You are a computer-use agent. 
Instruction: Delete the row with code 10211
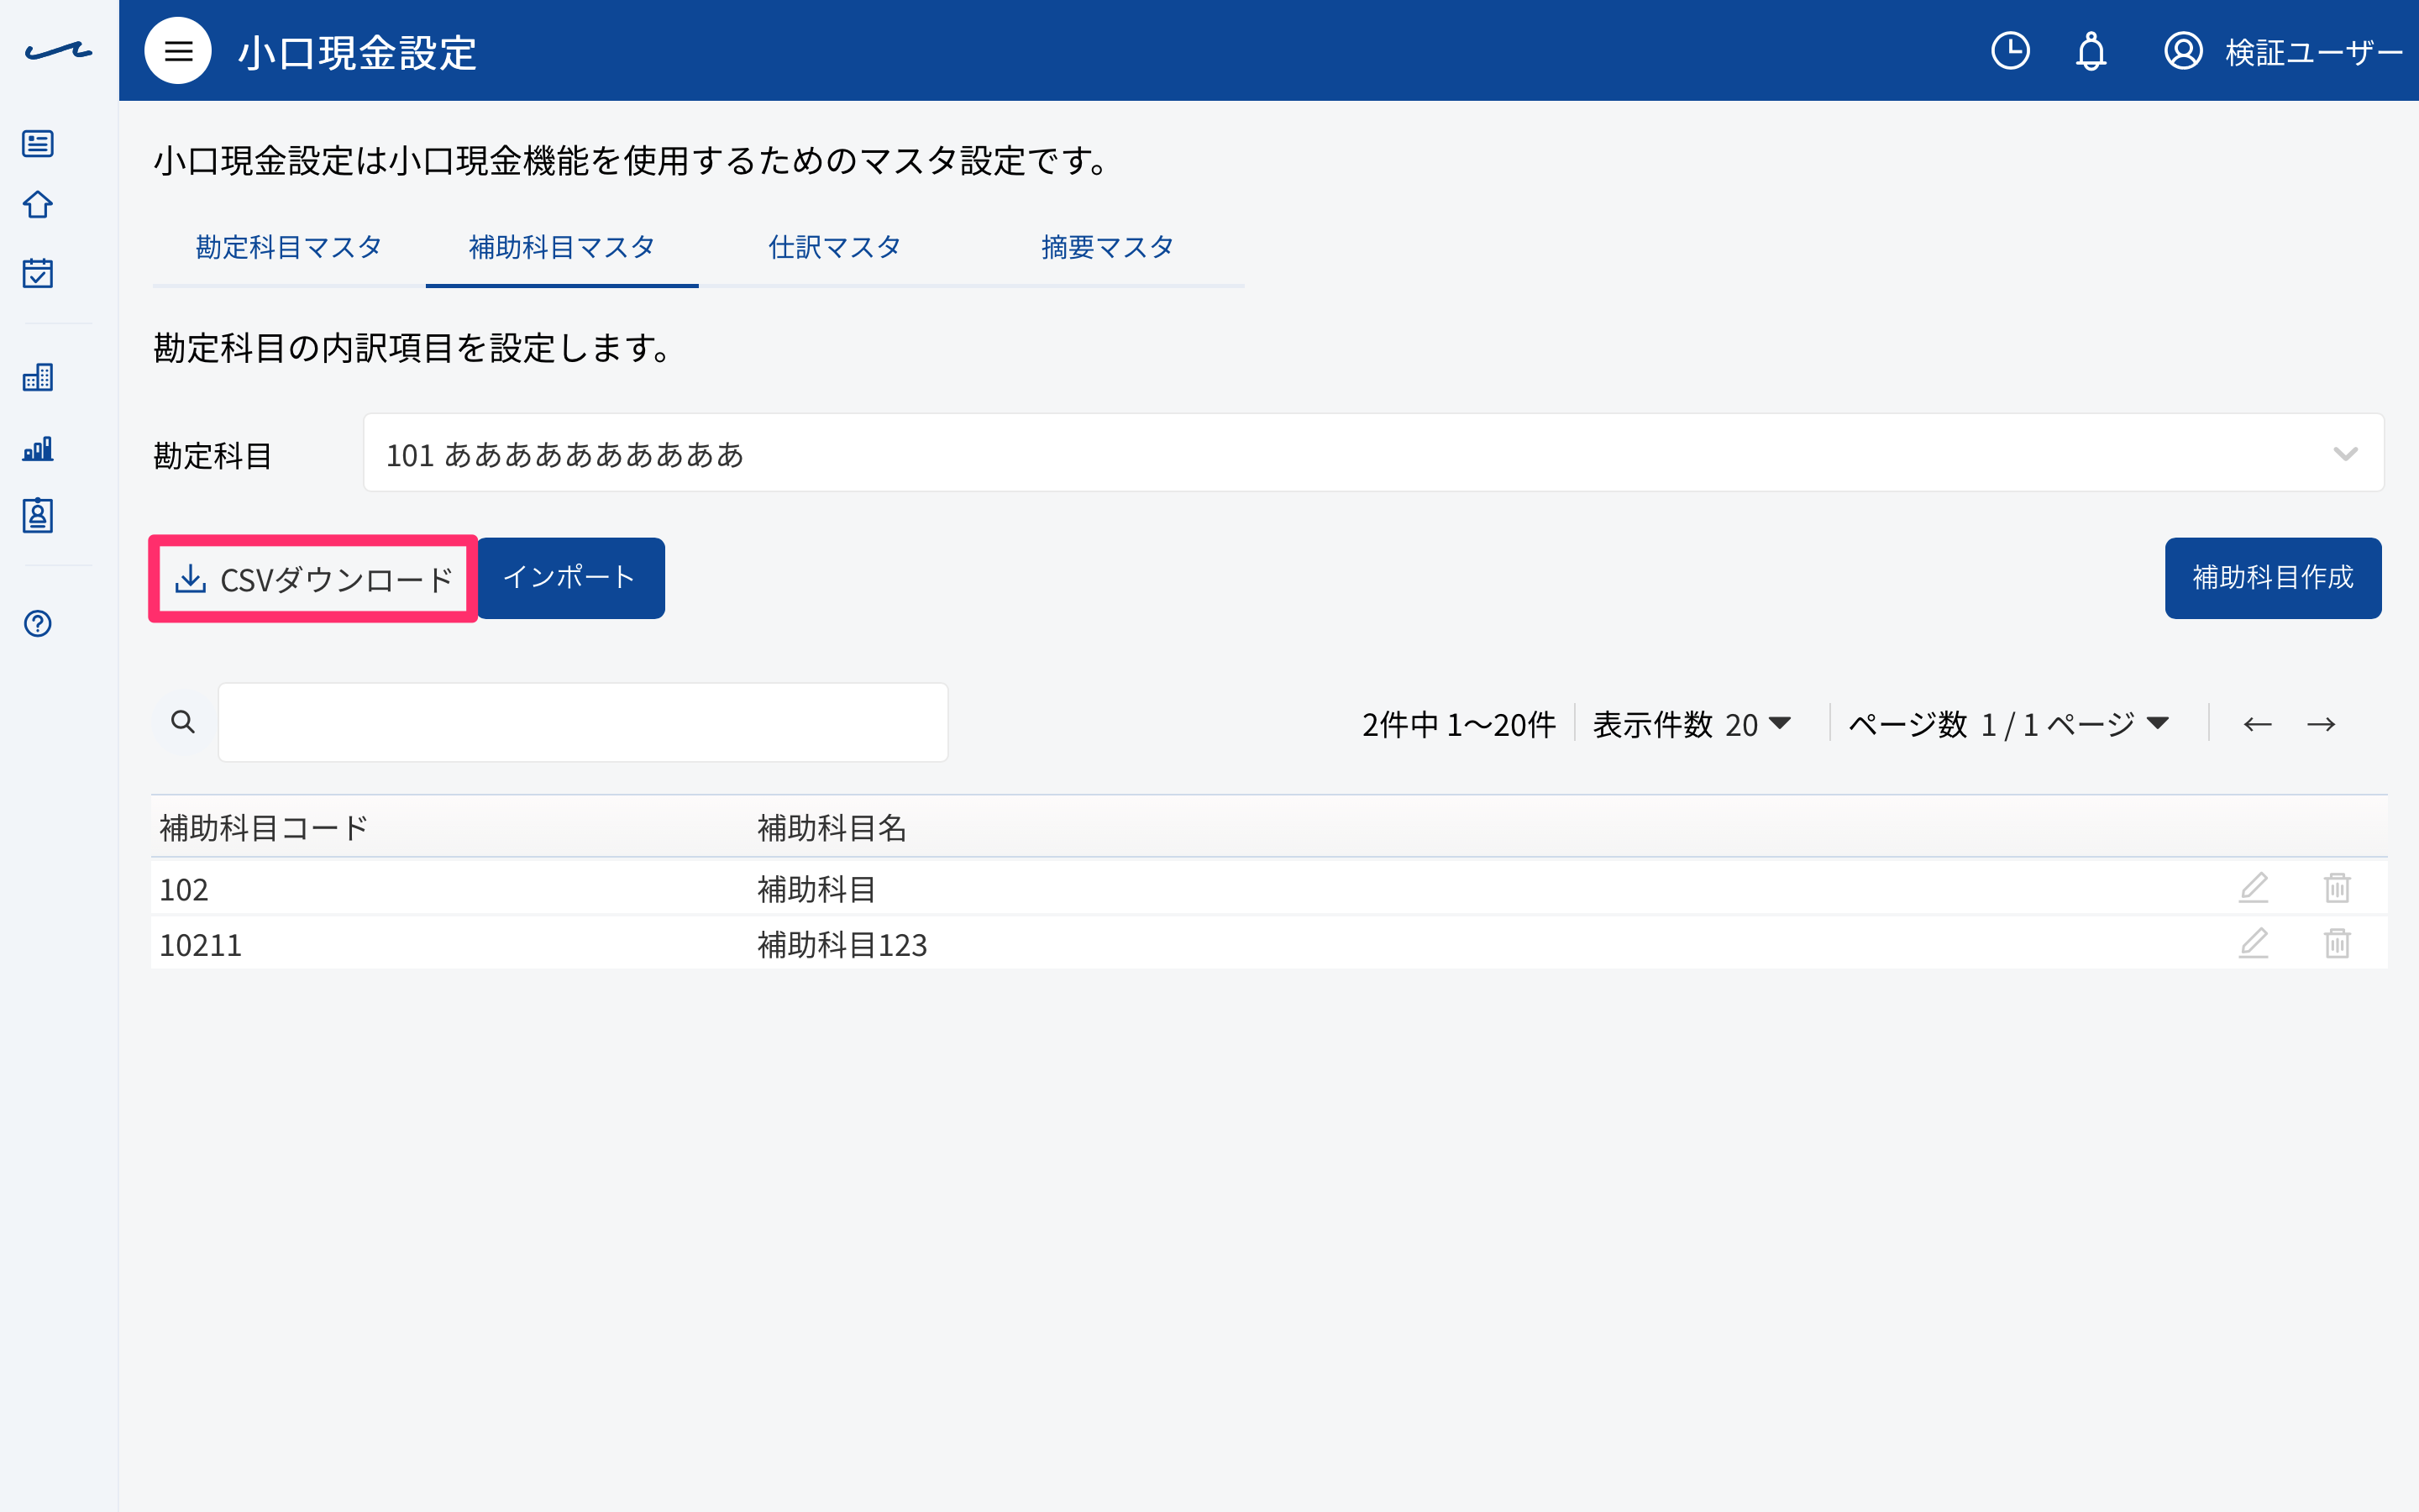(x=2337, y=943)
